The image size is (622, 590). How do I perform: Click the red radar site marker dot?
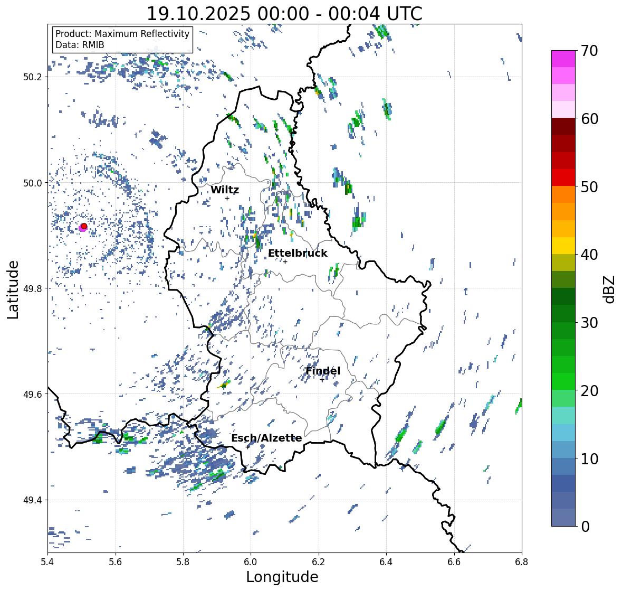tap(84, 226)
